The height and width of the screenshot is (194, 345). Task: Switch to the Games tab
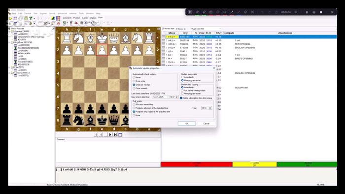point(85,18)
